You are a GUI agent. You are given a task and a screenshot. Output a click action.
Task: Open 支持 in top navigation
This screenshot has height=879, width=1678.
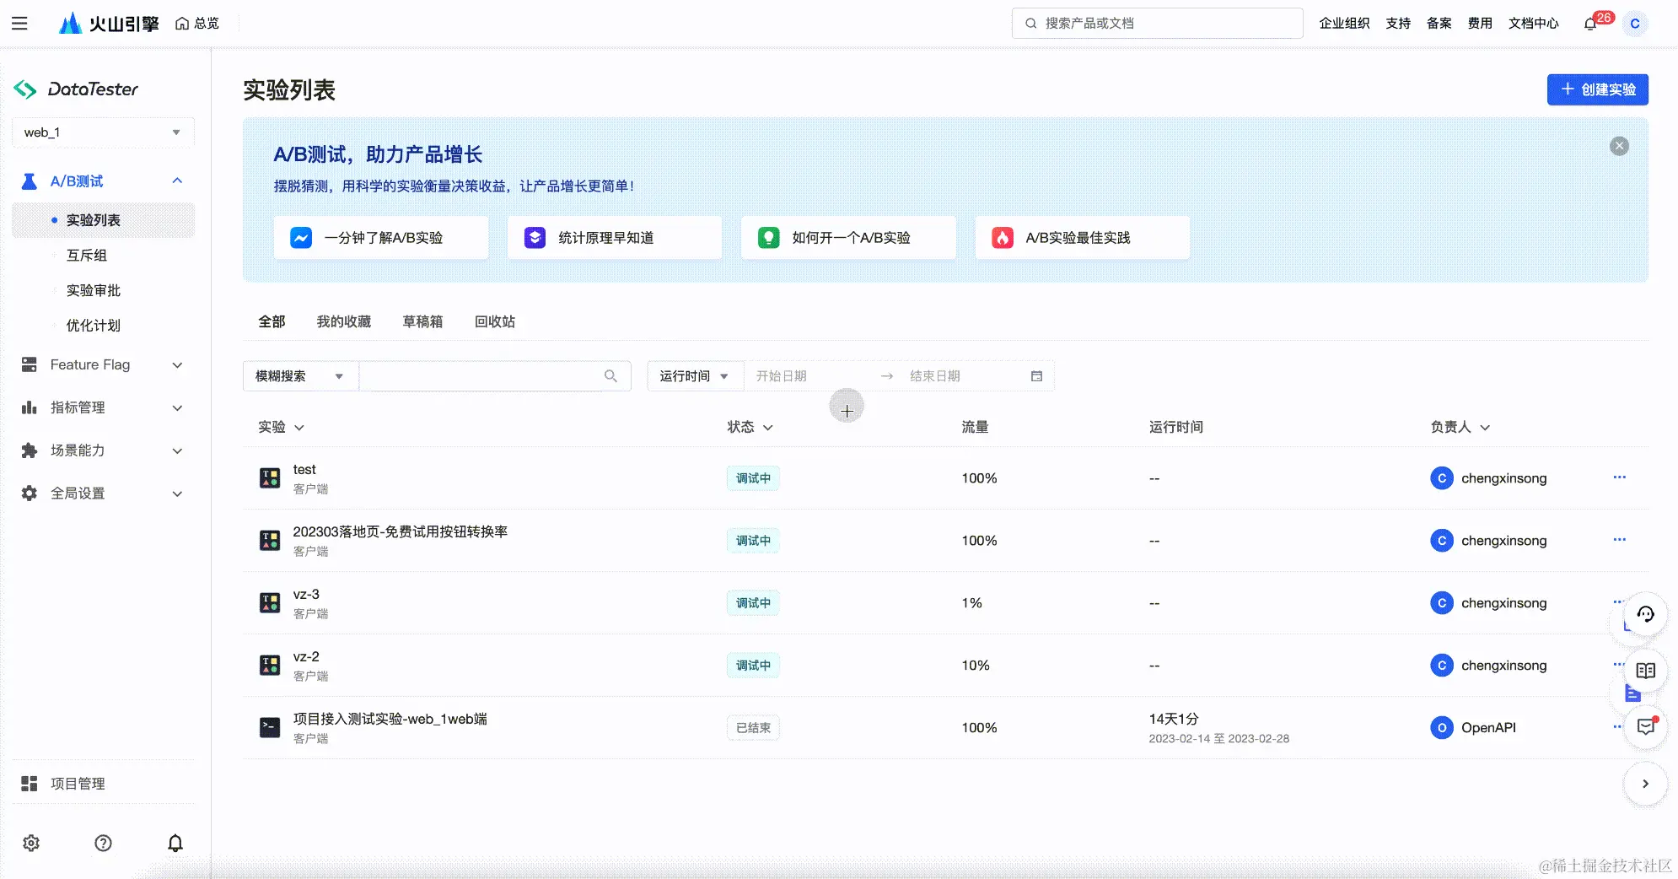(1398, 24)
